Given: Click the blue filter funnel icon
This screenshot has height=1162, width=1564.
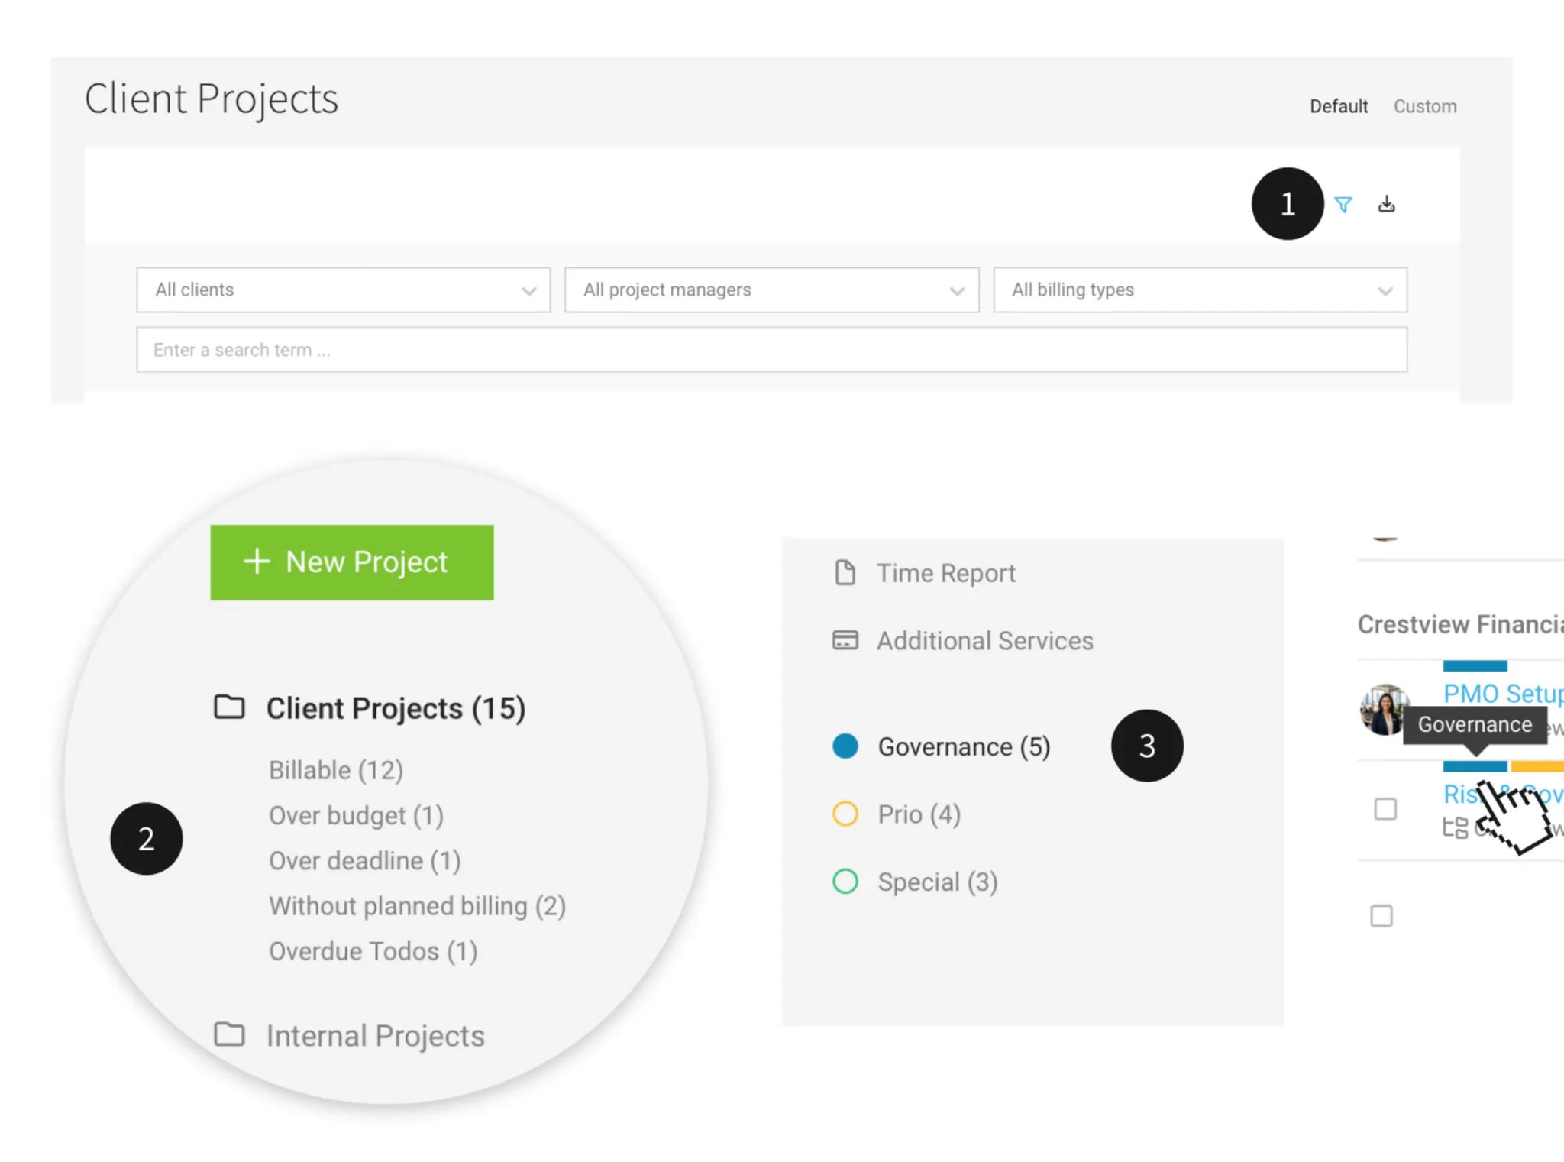Looking at the screenshot, I should pos(1343,204).
